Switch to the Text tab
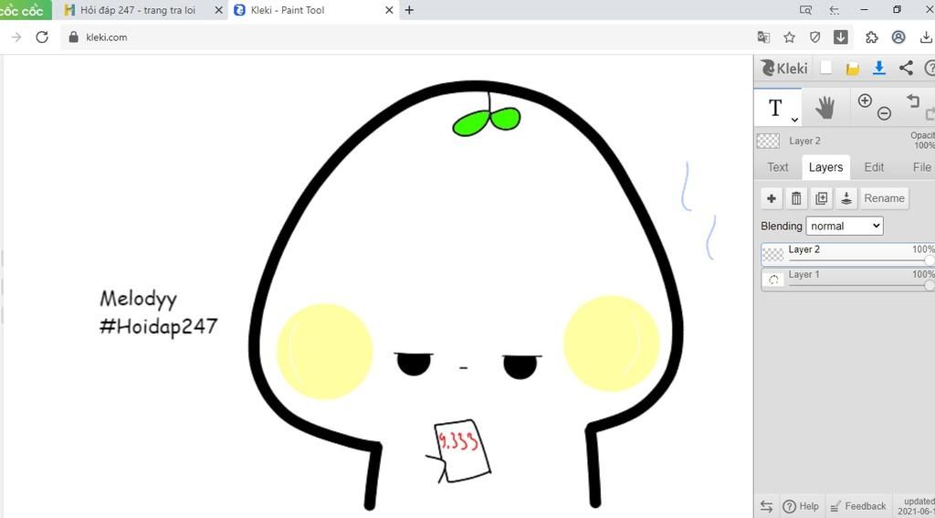Image resolution: width=935 pixels, height=518 pixels. click(x=778, y=167)
